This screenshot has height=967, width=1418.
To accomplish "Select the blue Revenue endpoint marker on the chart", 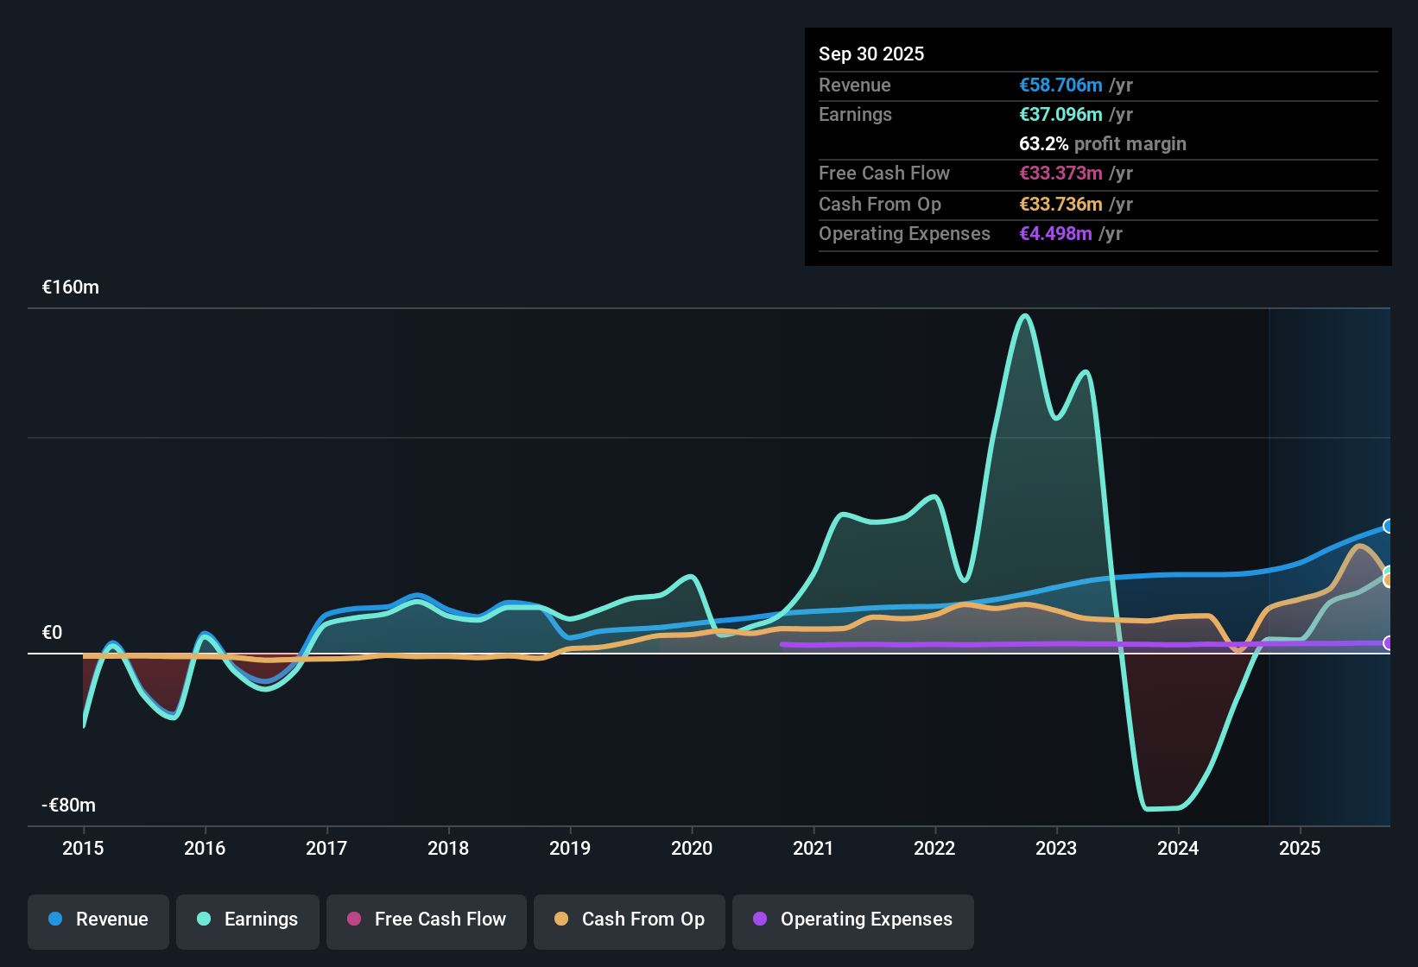I will pyautogui.click(x=1387, y=526).
